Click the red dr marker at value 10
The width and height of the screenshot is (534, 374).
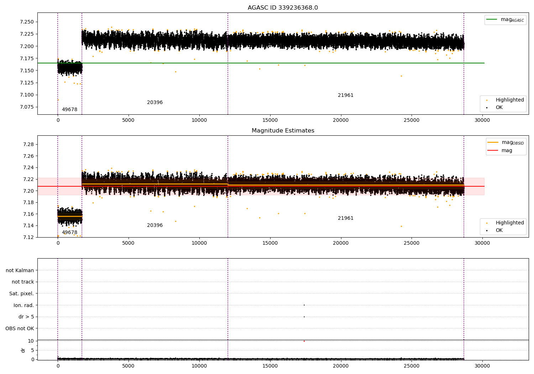pyautogui.click(x=304, y=341)
